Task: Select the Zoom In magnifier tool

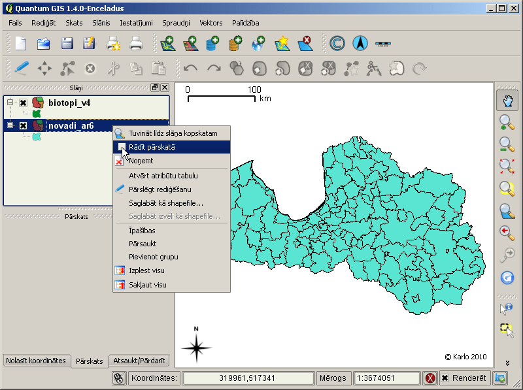Action: pyautogui.click(x=507, y=122)
